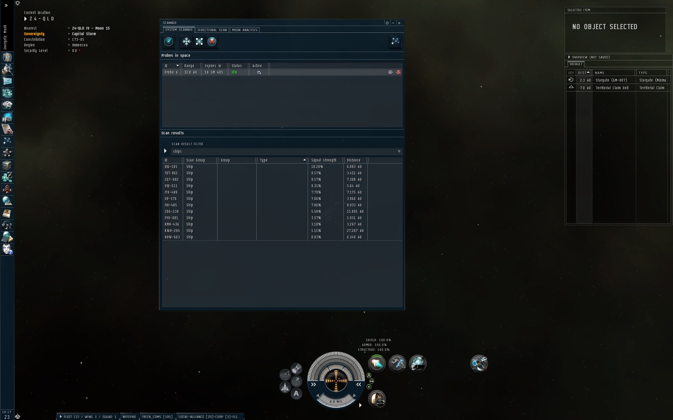Toggle the green minus HUD indicator

click(x=372, y=381)
